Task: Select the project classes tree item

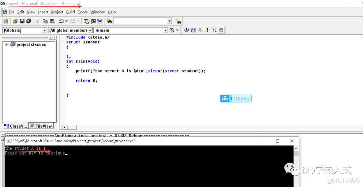Action: [x=31, y=44]
